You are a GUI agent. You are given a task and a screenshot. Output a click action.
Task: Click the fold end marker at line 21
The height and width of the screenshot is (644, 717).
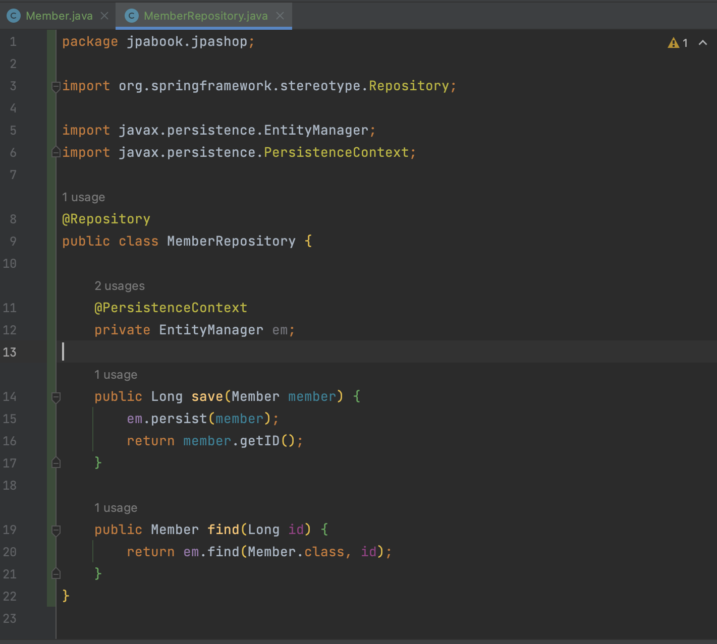56,574
